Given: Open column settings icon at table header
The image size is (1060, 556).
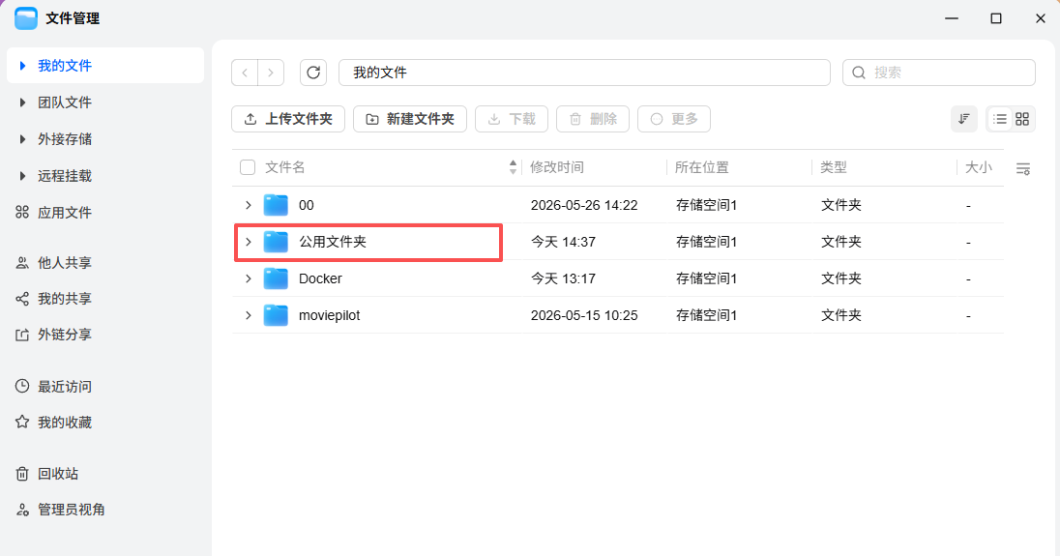Looking at the screenshot, I should pyautogui.click(x=1023, y=168).
